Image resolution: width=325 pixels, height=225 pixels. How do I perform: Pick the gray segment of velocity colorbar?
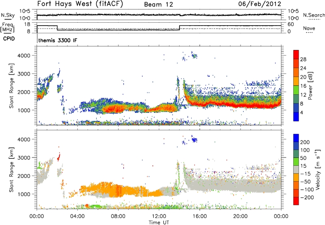[296, 169]
